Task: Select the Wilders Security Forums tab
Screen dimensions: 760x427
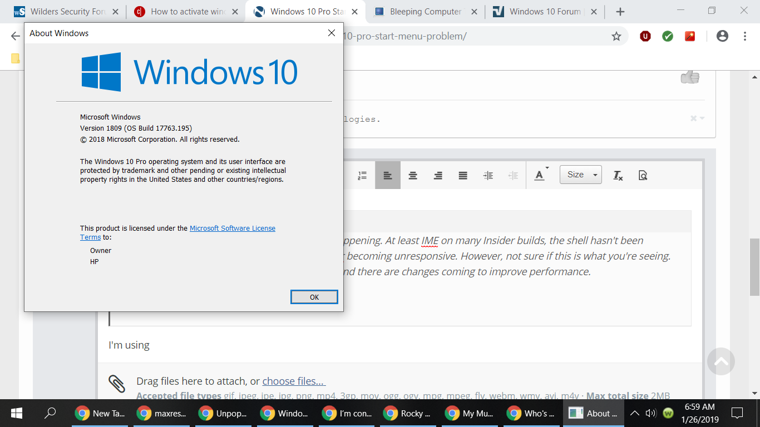Action: 67,11
